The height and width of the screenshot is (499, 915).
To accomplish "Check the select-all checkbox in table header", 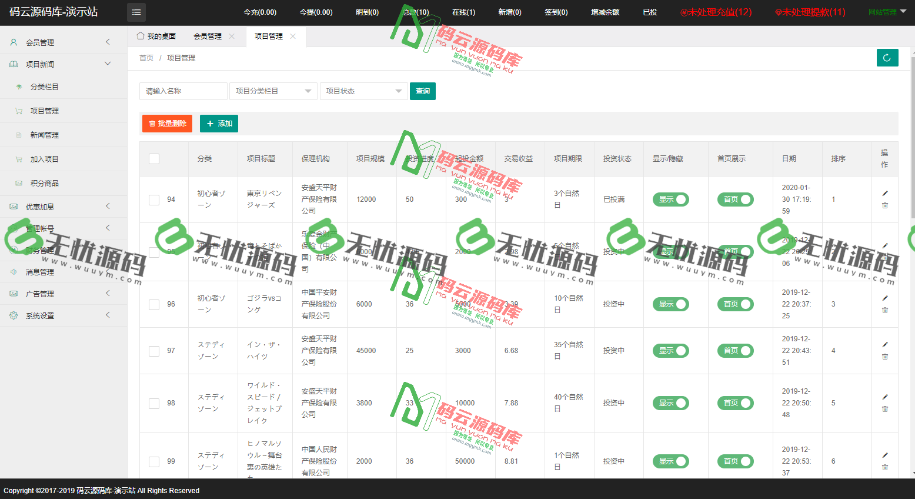I will pyautogui.click(x=153, y=158).
